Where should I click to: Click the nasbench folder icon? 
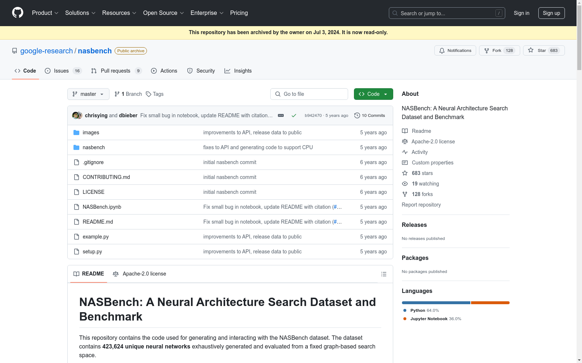76,147
